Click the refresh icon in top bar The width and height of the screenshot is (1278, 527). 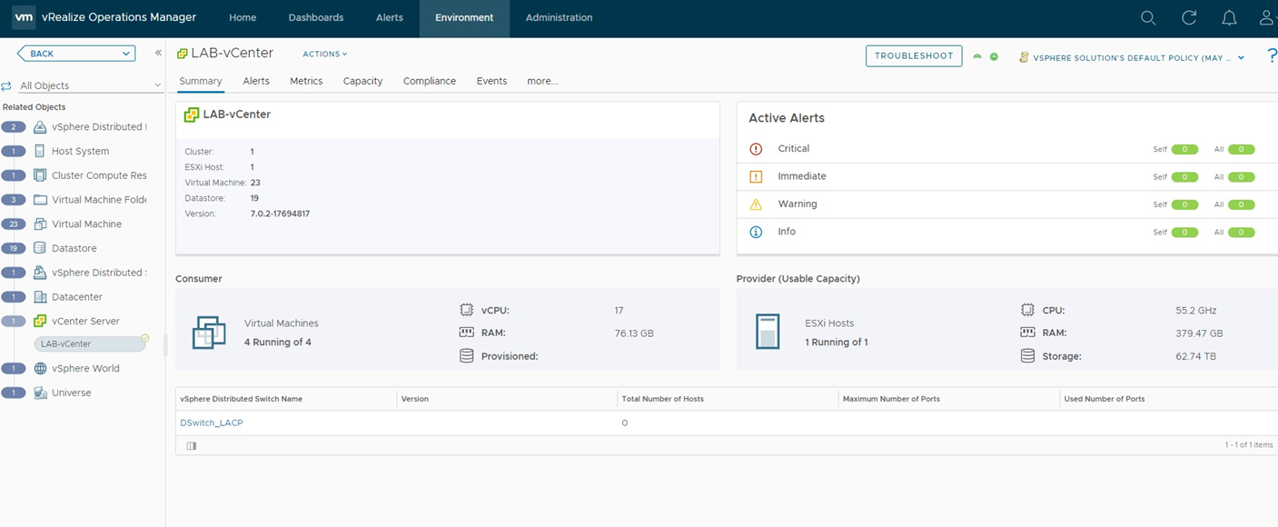(1189, 17)
